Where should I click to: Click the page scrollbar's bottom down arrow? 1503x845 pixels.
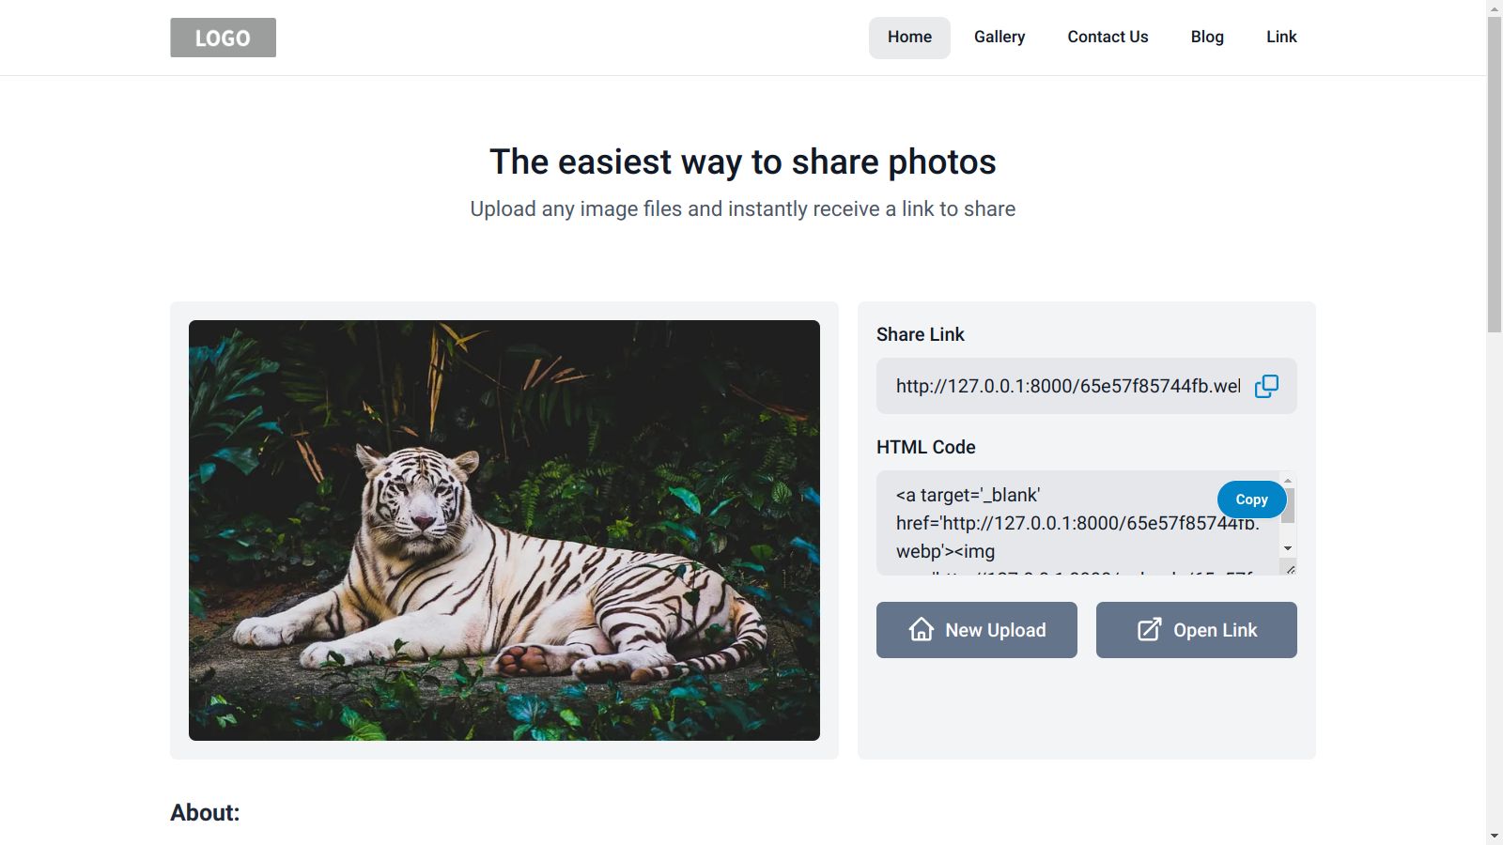click(1495, 836)
